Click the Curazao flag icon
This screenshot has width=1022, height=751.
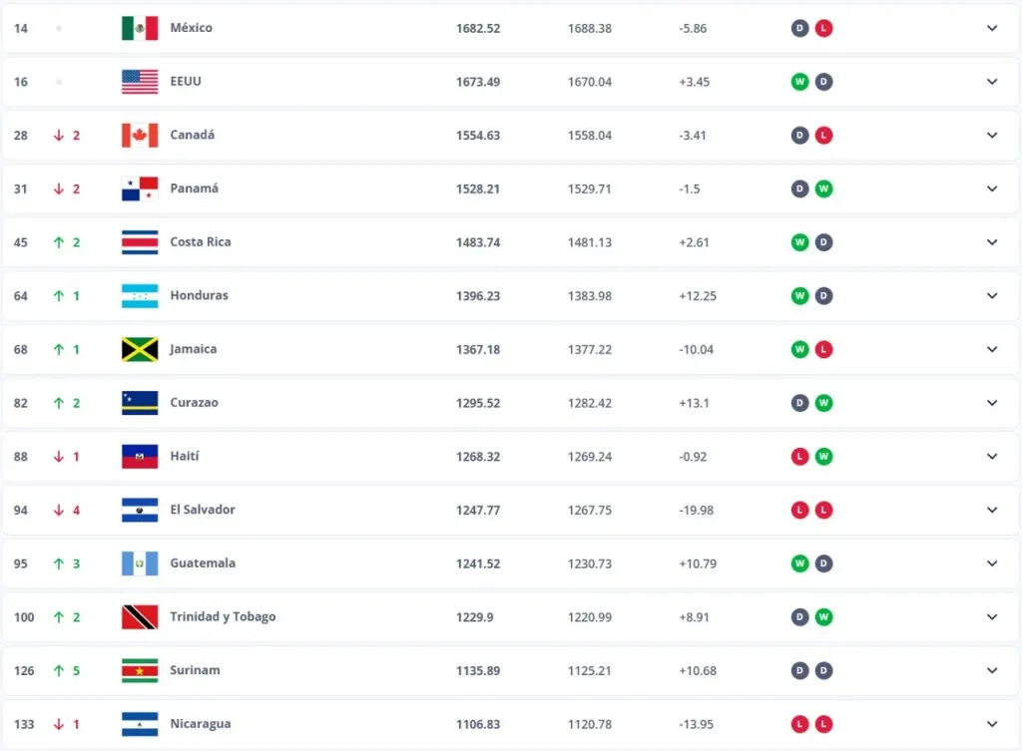coord(140,403)
